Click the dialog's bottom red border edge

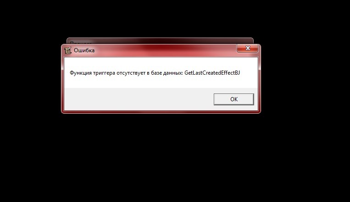161,112
